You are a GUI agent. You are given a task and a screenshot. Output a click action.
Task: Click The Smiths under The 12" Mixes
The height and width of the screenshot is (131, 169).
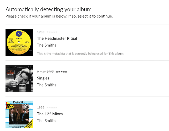(47, 121)
